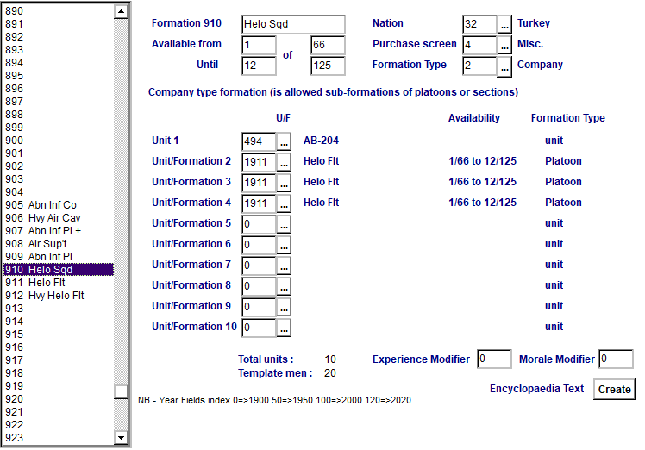Click the Create encyclopaedia text button
Image resolution: width=645 pixels, height=450 pixels.
tap(614, 389)
